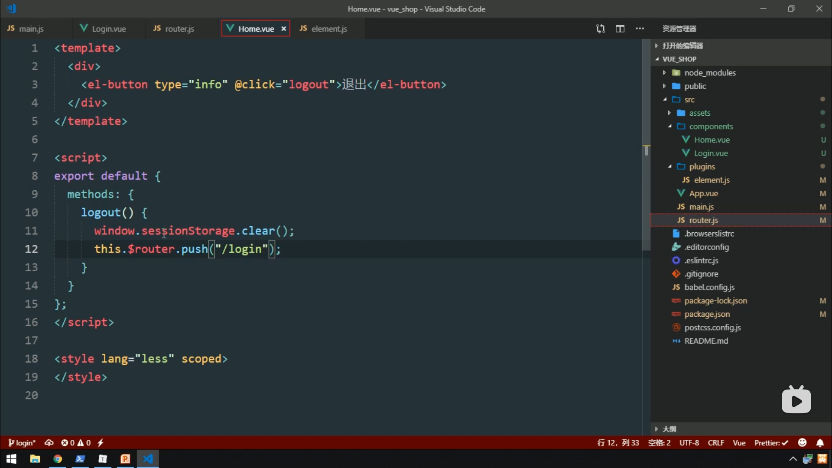
Task: Click the login* git branch indicator
Action: click(x=22, y=443)
